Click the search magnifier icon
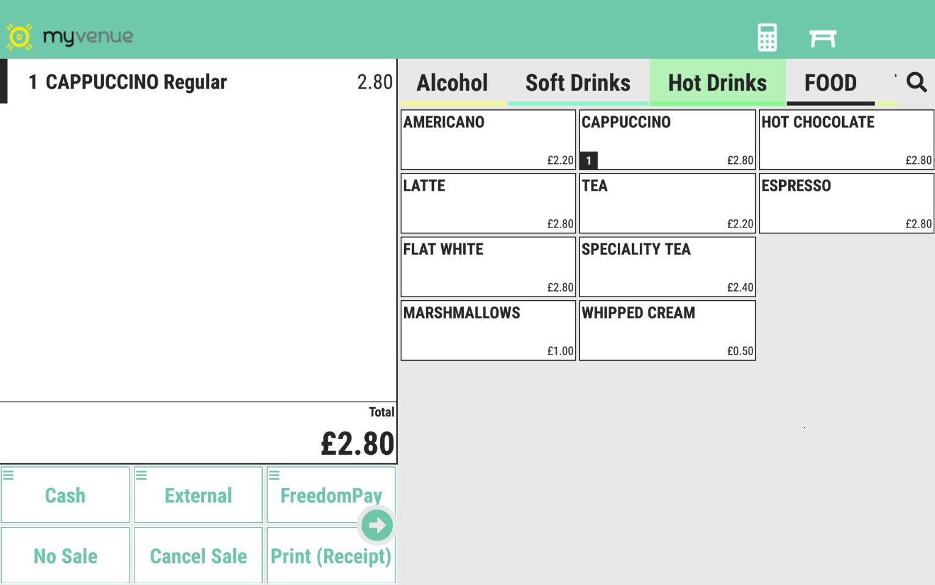 point(916,82)
